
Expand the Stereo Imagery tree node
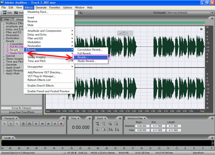[x=4, y=59]
